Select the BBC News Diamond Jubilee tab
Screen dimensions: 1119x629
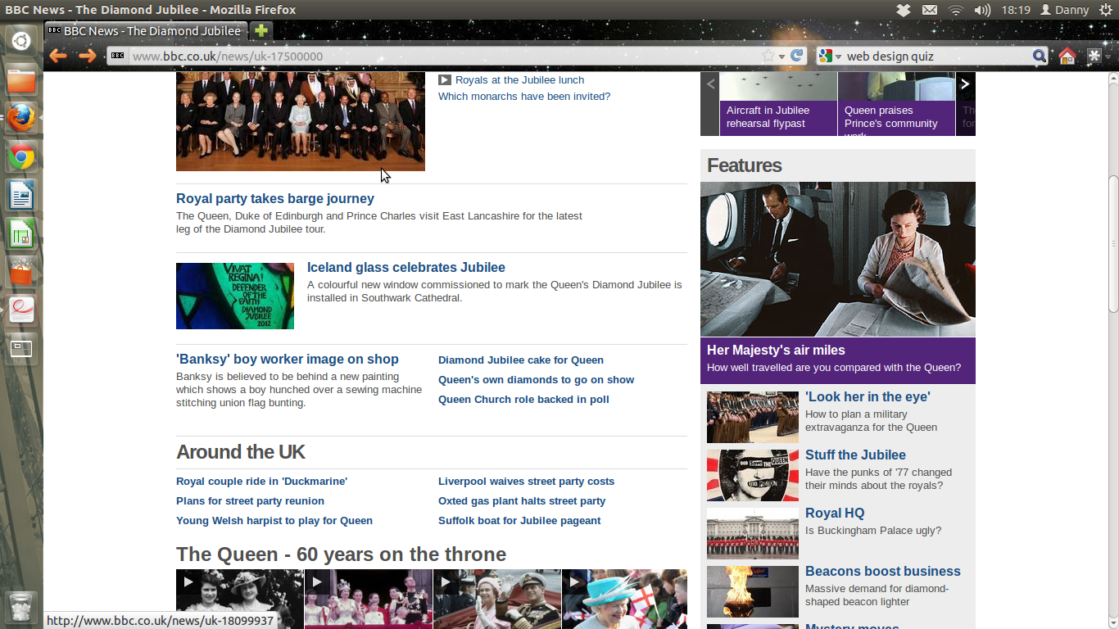[146, 31]
